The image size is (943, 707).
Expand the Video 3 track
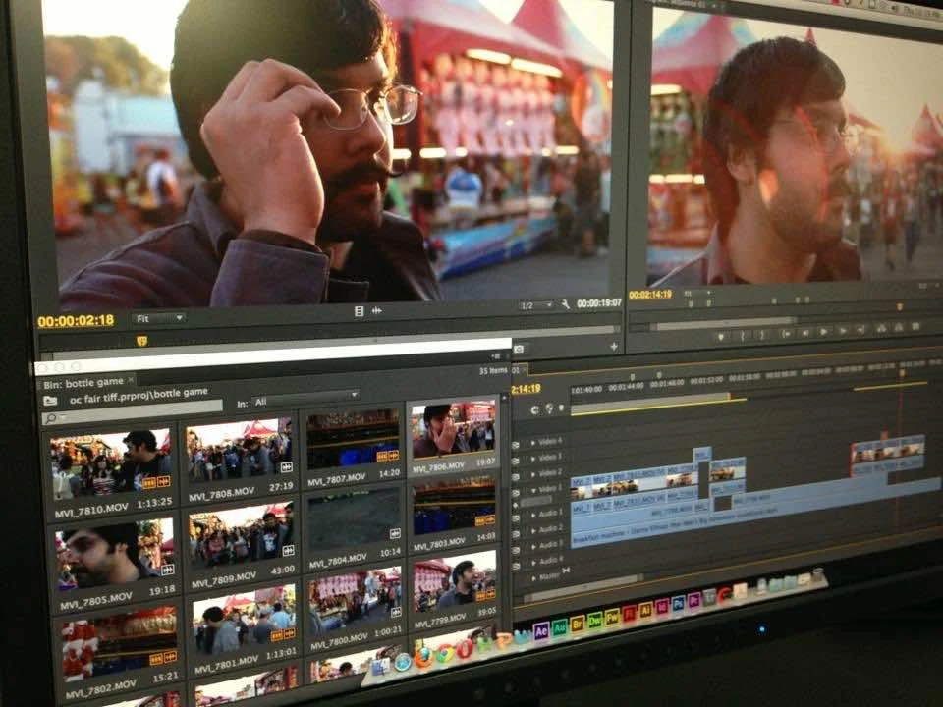(x=532, y=459)
